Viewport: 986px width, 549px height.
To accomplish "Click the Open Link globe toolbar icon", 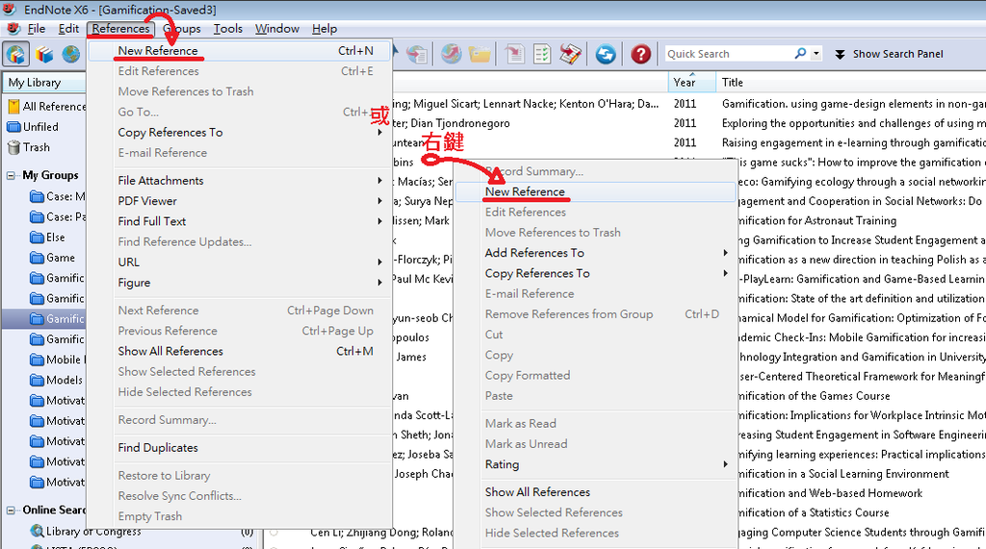I will pos(451,55).
